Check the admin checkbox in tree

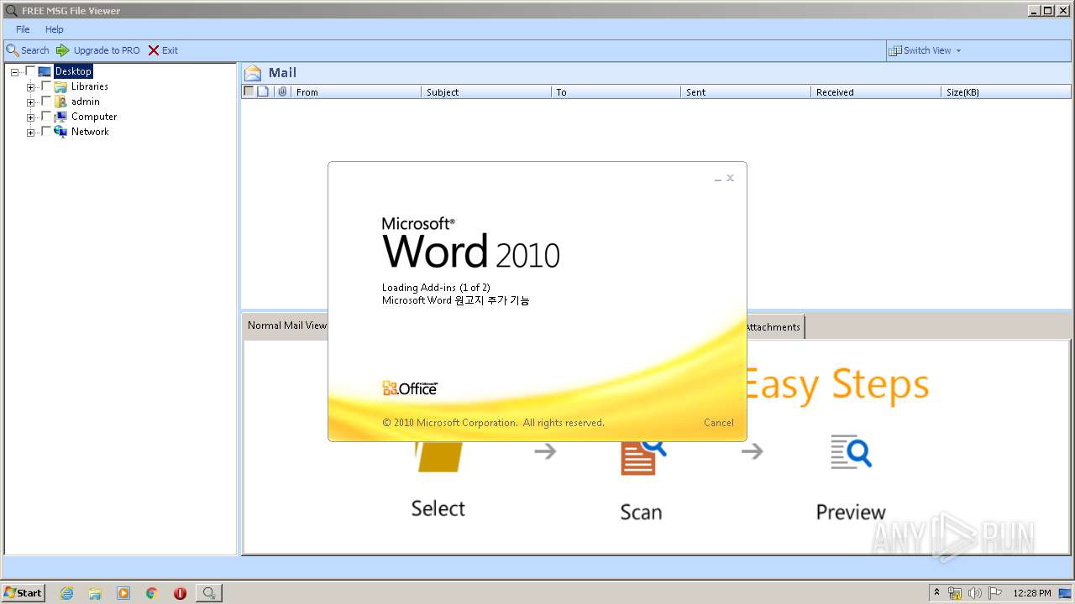tap(46, 102)
